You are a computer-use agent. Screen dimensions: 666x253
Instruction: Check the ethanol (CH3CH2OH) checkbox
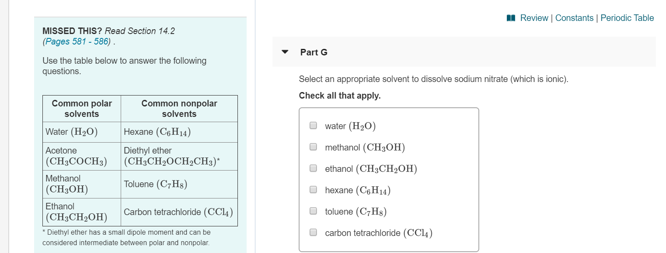coord(313,168)
